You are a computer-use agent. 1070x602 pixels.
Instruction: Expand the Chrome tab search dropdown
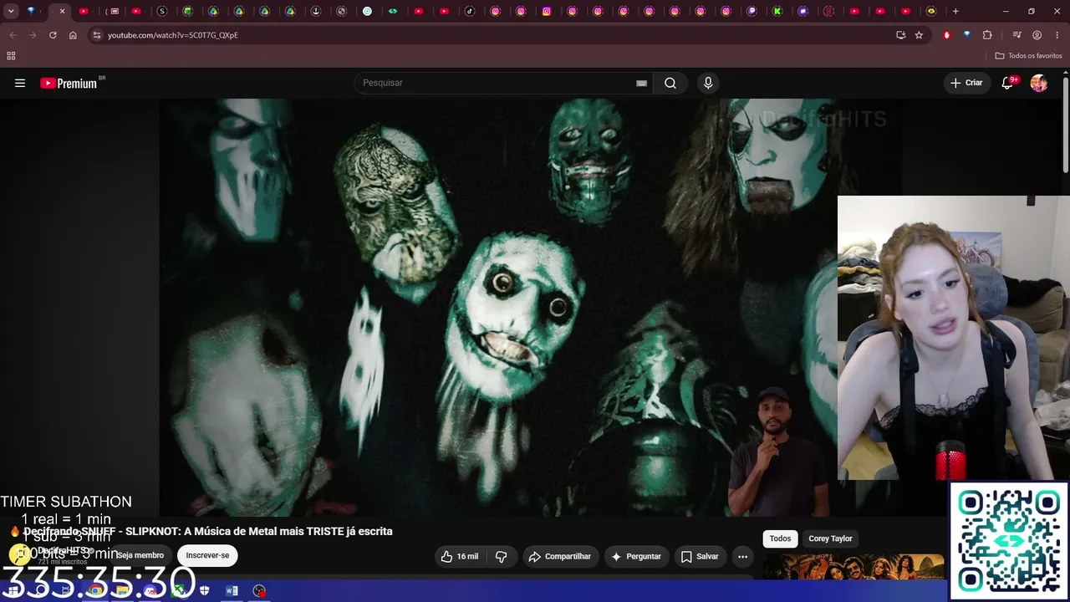coord(11,12)
